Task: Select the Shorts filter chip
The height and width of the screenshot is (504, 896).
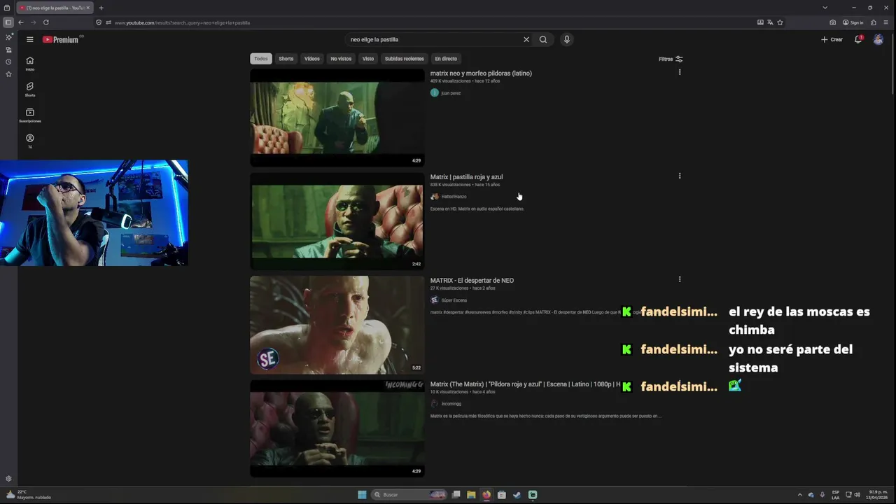Action: pyautogui.click(x=286, y=59)
